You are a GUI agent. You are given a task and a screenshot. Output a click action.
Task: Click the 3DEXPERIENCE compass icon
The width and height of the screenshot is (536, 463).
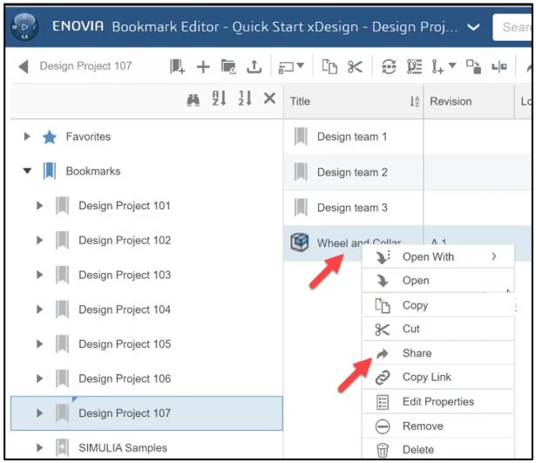click(24, 26)
